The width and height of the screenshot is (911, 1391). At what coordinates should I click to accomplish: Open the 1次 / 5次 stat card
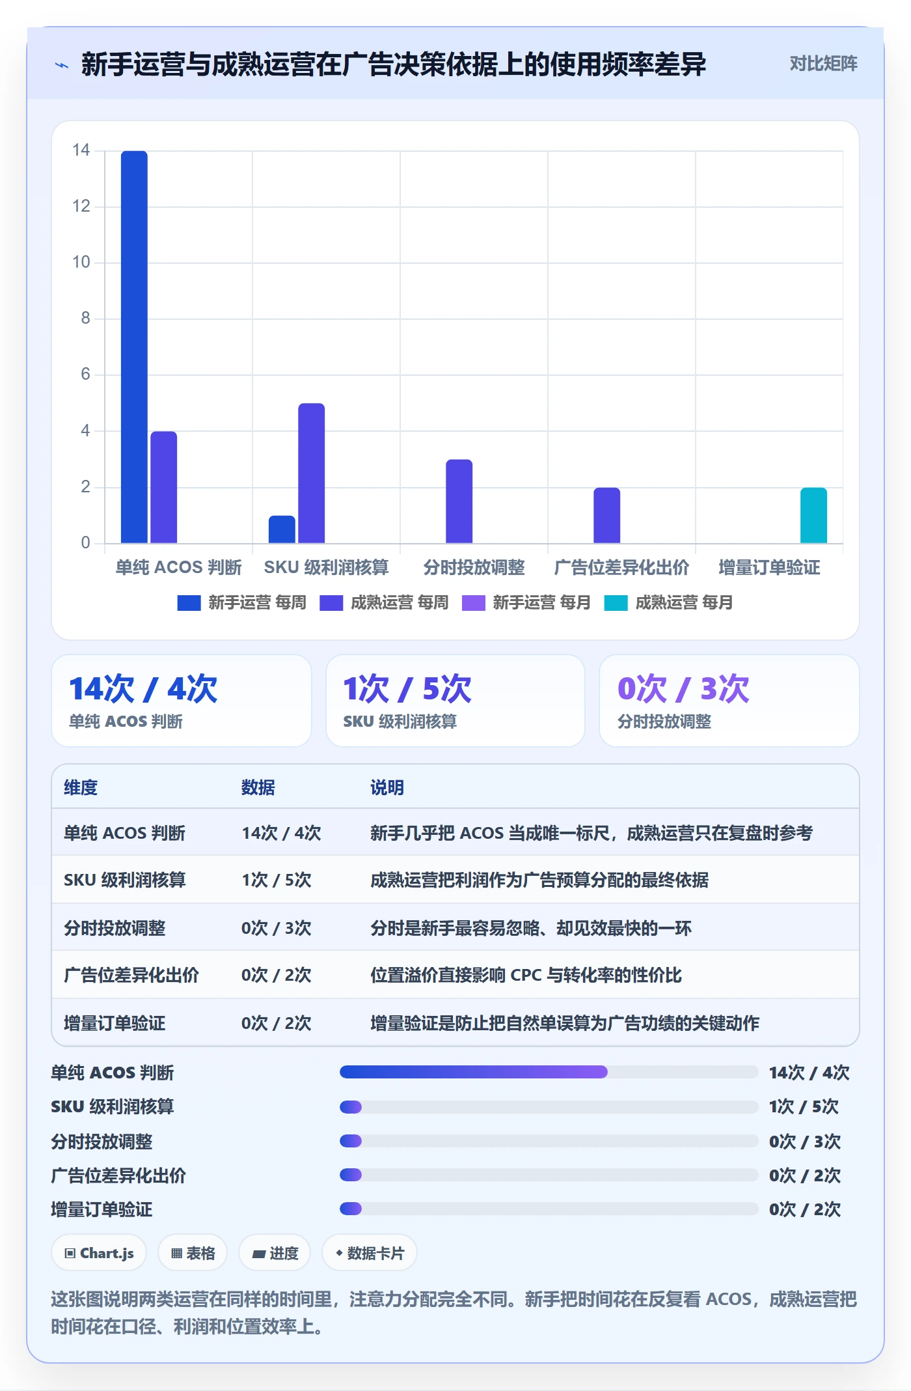tap(455, 701)
